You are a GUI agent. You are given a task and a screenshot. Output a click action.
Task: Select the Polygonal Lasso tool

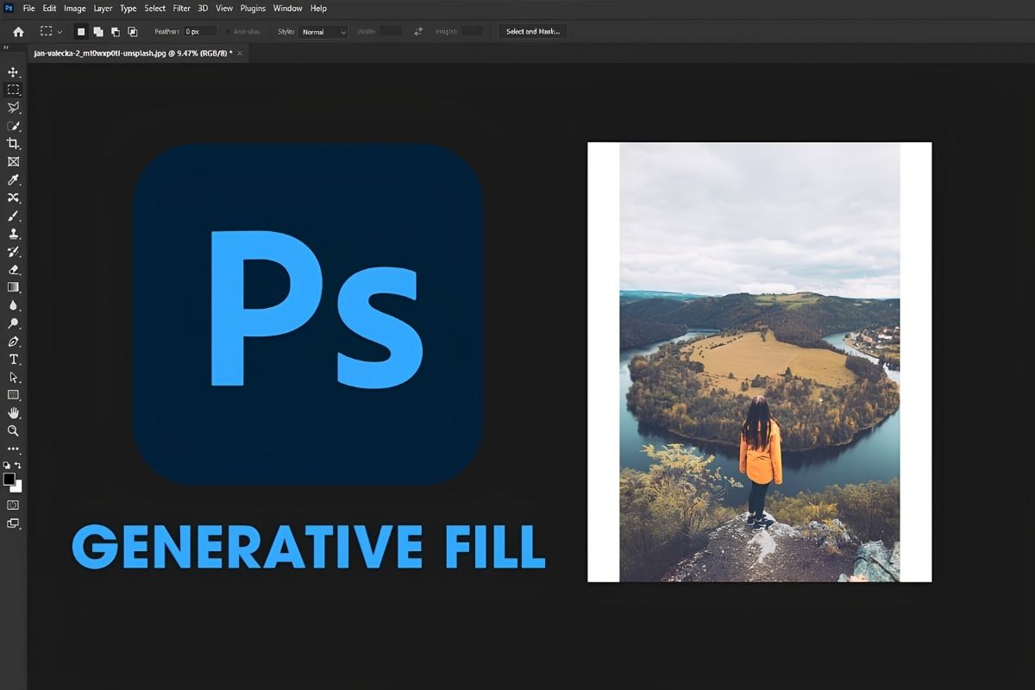pyautogui.click(x=13, y=108)
